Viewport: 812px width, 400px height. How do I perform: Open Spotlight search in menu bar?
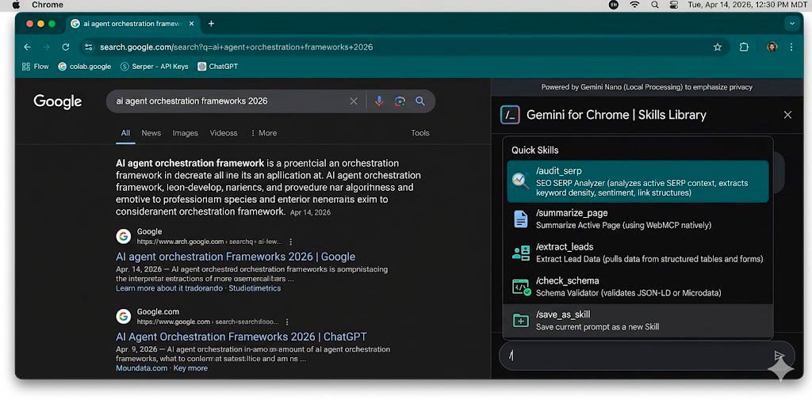coord(654,5)
